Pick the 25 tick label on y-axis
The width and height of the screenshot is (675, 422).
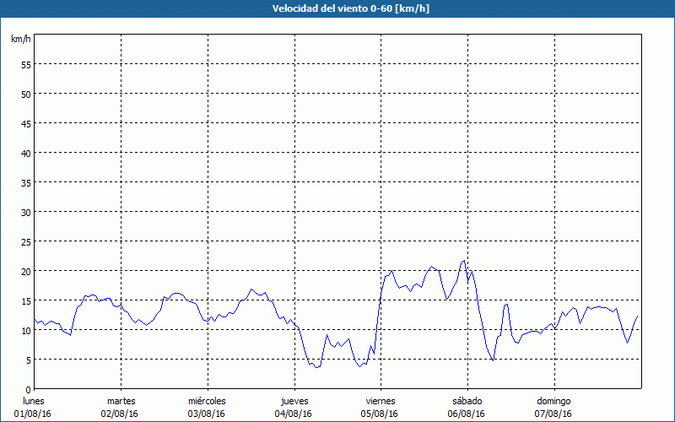click(x=25, y=241)
